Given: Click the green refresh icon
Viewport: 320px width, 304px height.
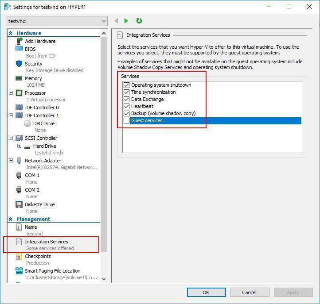Looking at the screenshot, I should [x=139, y=21].
